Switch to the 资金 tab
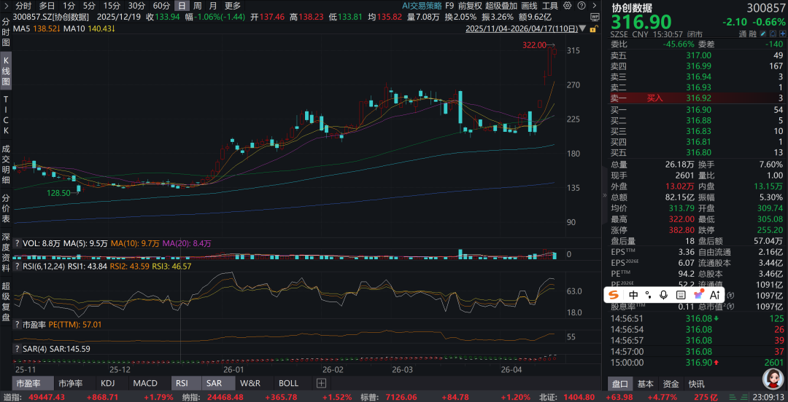This screenshot has height=402, width=788. point(671,384)
